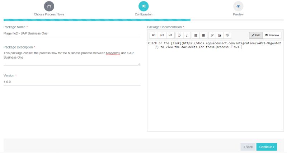Click the Preview step eye icon

click(x=238, y=6)
